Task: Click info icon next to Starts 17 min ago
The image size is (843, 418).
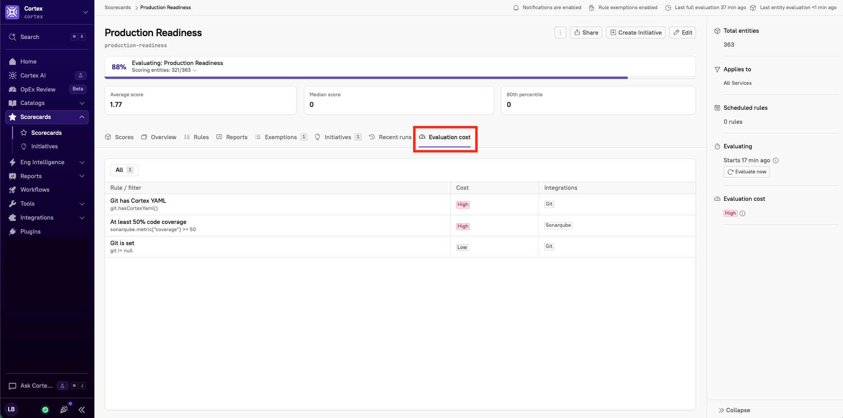Action: pyautogui.click(x=776, y=160)
